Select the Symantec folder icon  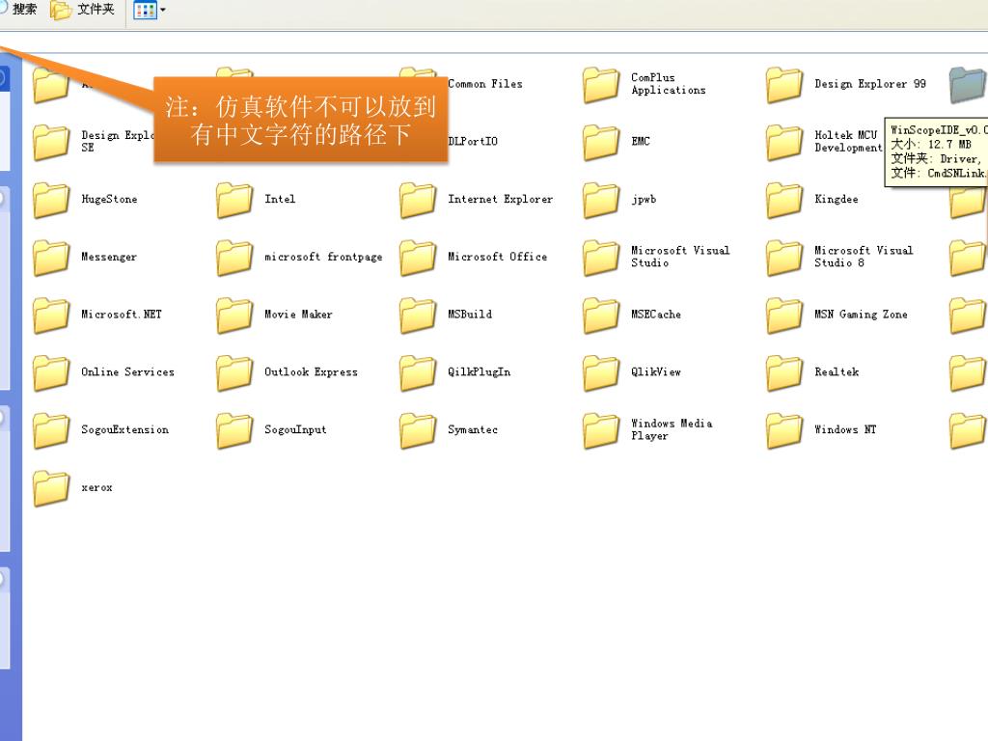tap(418, 430)
